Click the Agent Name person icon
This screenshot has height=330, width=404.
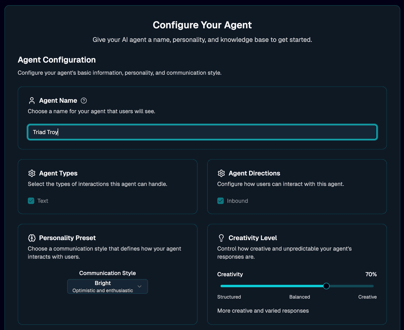[x=32, y=101]
